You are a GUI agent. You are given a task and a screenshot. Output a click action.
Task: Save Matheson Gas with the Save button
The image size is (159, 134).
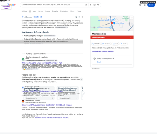115,44
